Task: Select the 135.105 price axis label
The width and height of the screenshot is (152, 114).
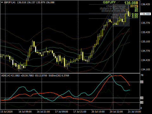Action: click(x=145, y=41)
